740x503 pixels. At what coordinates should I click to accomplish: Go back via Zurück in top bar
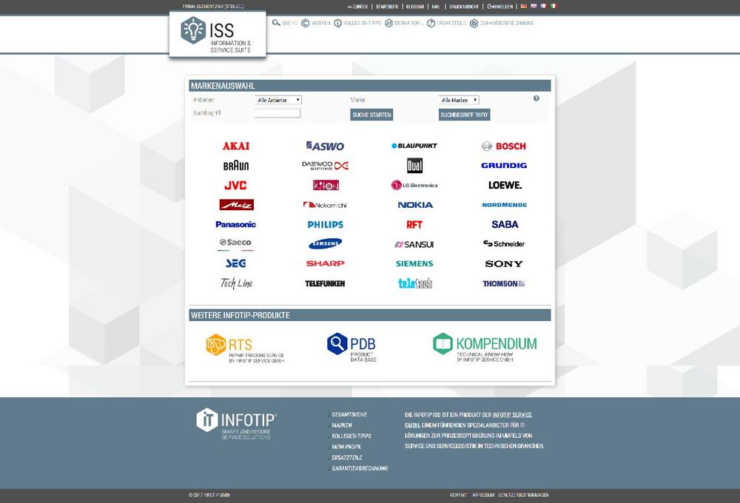[357, 7]
